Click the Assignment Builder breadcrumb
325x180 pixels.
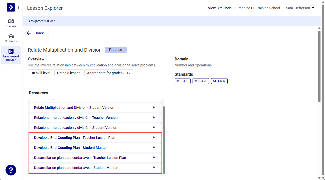(x=42, y=21)
